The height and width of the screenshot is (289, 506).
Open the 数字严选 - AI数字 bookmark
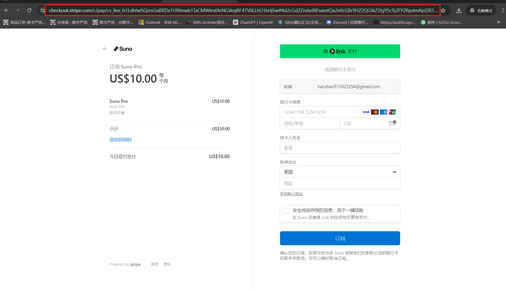[x=113, y=22]
